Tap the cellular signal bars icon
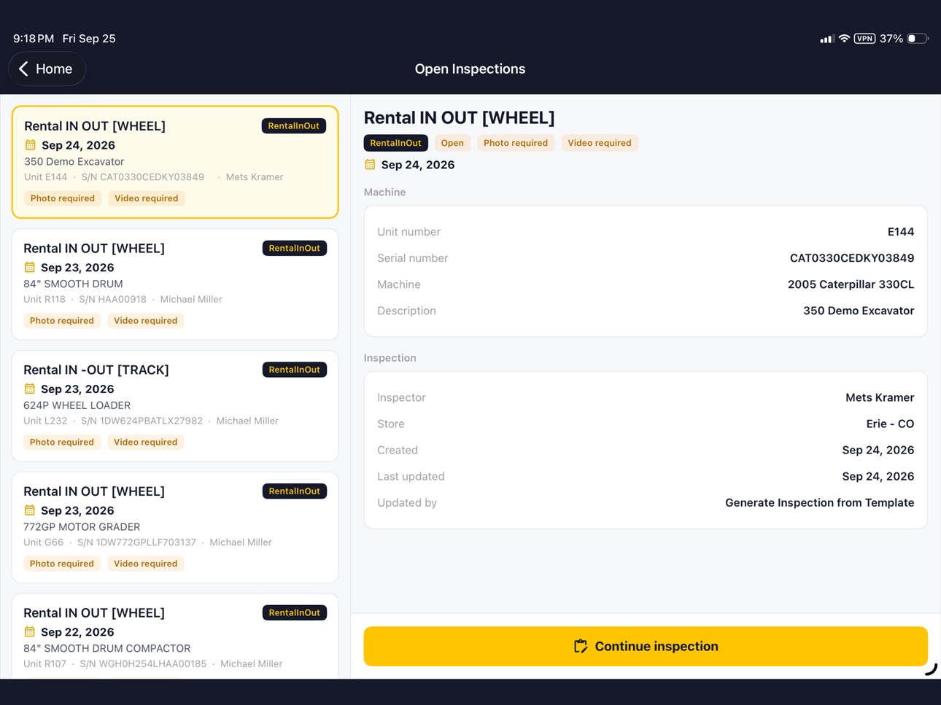This screenshot has height=705, width=941. 826,39
